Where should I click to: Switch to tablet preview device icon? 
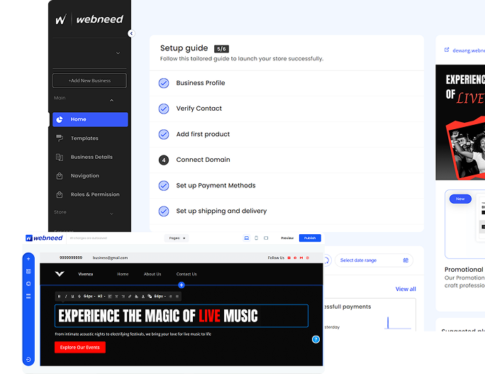(x=266, y=238)
